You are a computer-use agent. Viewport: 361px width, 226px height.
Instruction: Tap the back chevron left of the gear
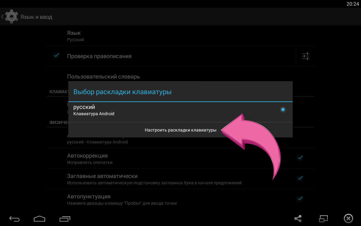[x=3, y=16]
